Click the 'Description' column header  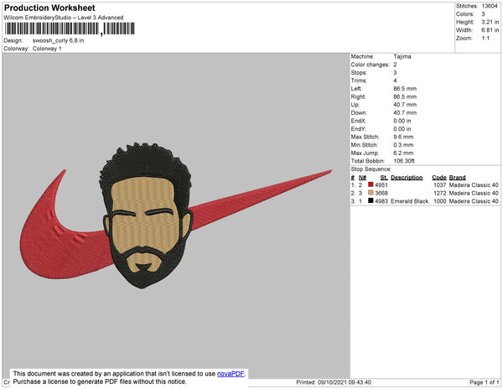click(407, 178)
